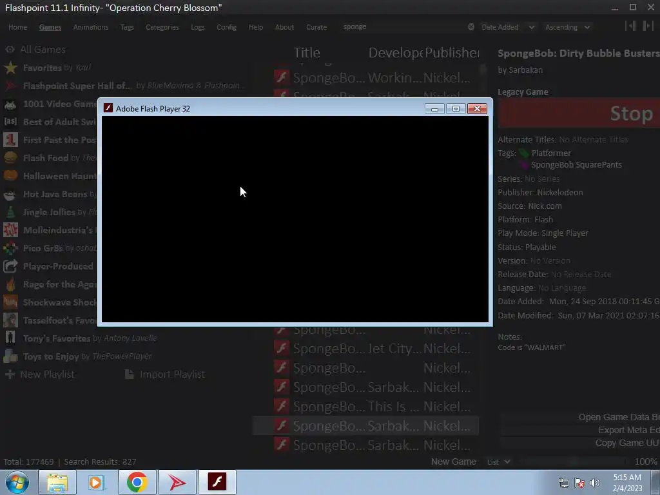Open Jingle Jollies tree icon playlist
The height and width of the screenshot is (495, 660).
coord(10,212)
